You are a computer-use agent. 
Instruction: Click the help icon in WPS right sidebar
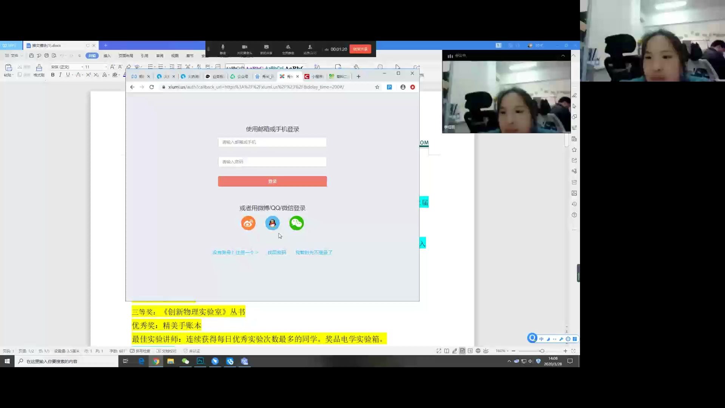click(574, 215)
